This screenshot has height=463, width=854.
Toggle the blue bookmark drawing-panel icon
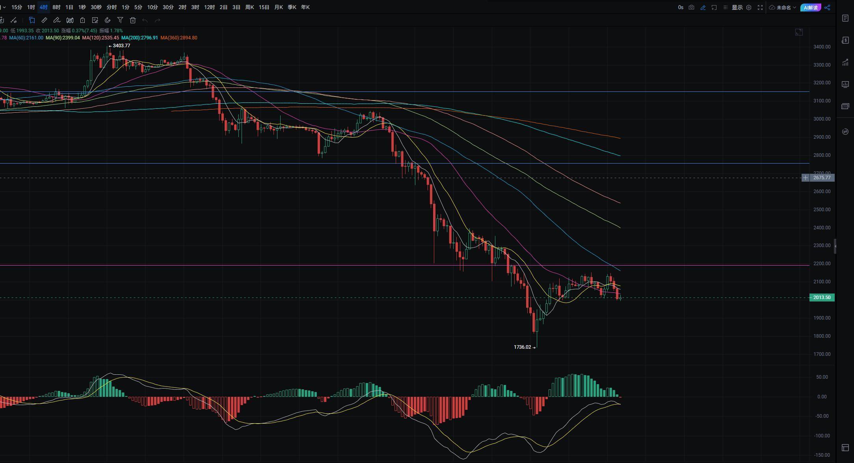[x=32, y=20]
